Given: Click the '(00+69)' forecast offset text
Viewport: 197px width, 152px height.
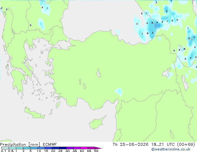Looking at the screenshot, I should coord(186,145).
